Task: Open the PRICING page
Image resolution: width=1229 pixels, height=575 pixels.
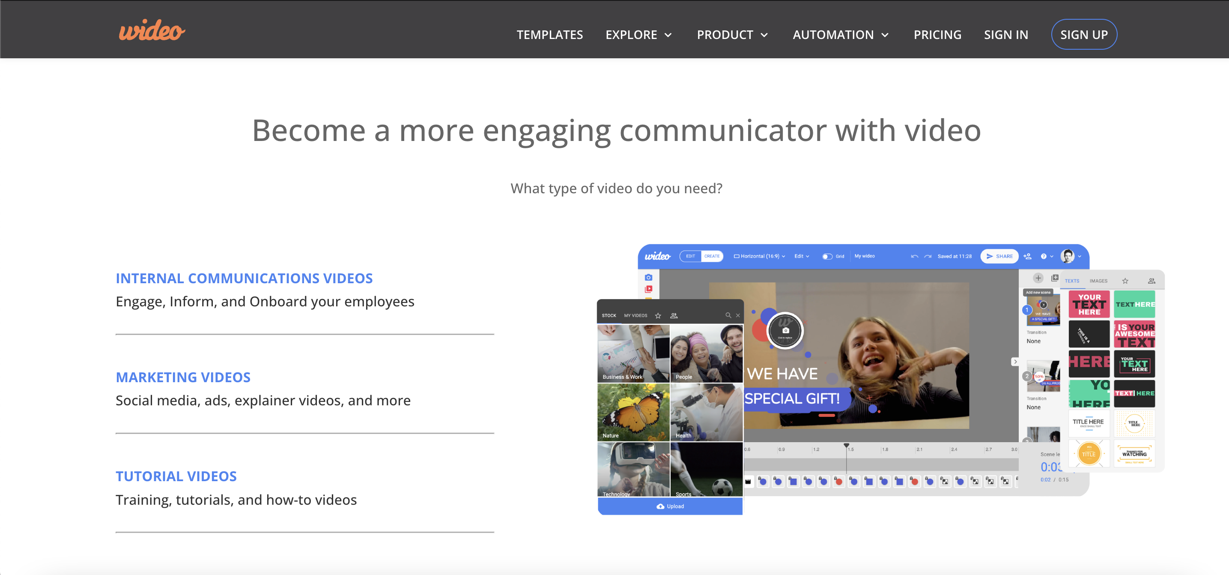Action: (937, 35)
